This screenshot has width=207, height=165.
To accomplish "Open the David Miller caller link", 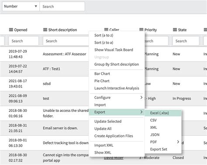I will click(x=114, y=158).
